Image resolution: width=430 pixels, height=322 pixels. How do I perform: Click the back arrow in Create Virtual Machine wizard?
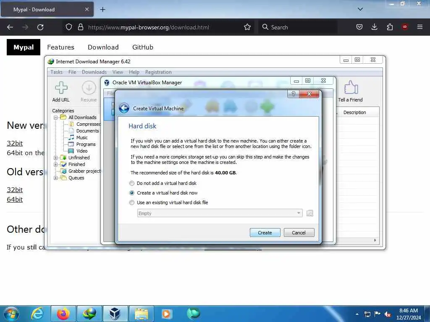tap(124, 108)
